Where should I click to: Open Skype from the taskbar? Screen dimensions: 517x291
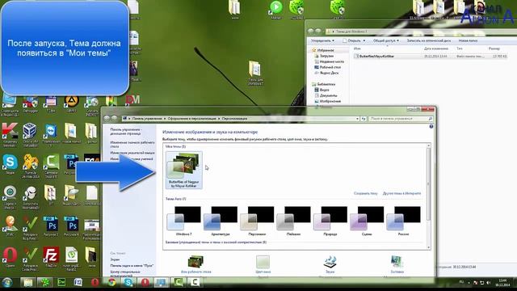(x=128, y=282)
